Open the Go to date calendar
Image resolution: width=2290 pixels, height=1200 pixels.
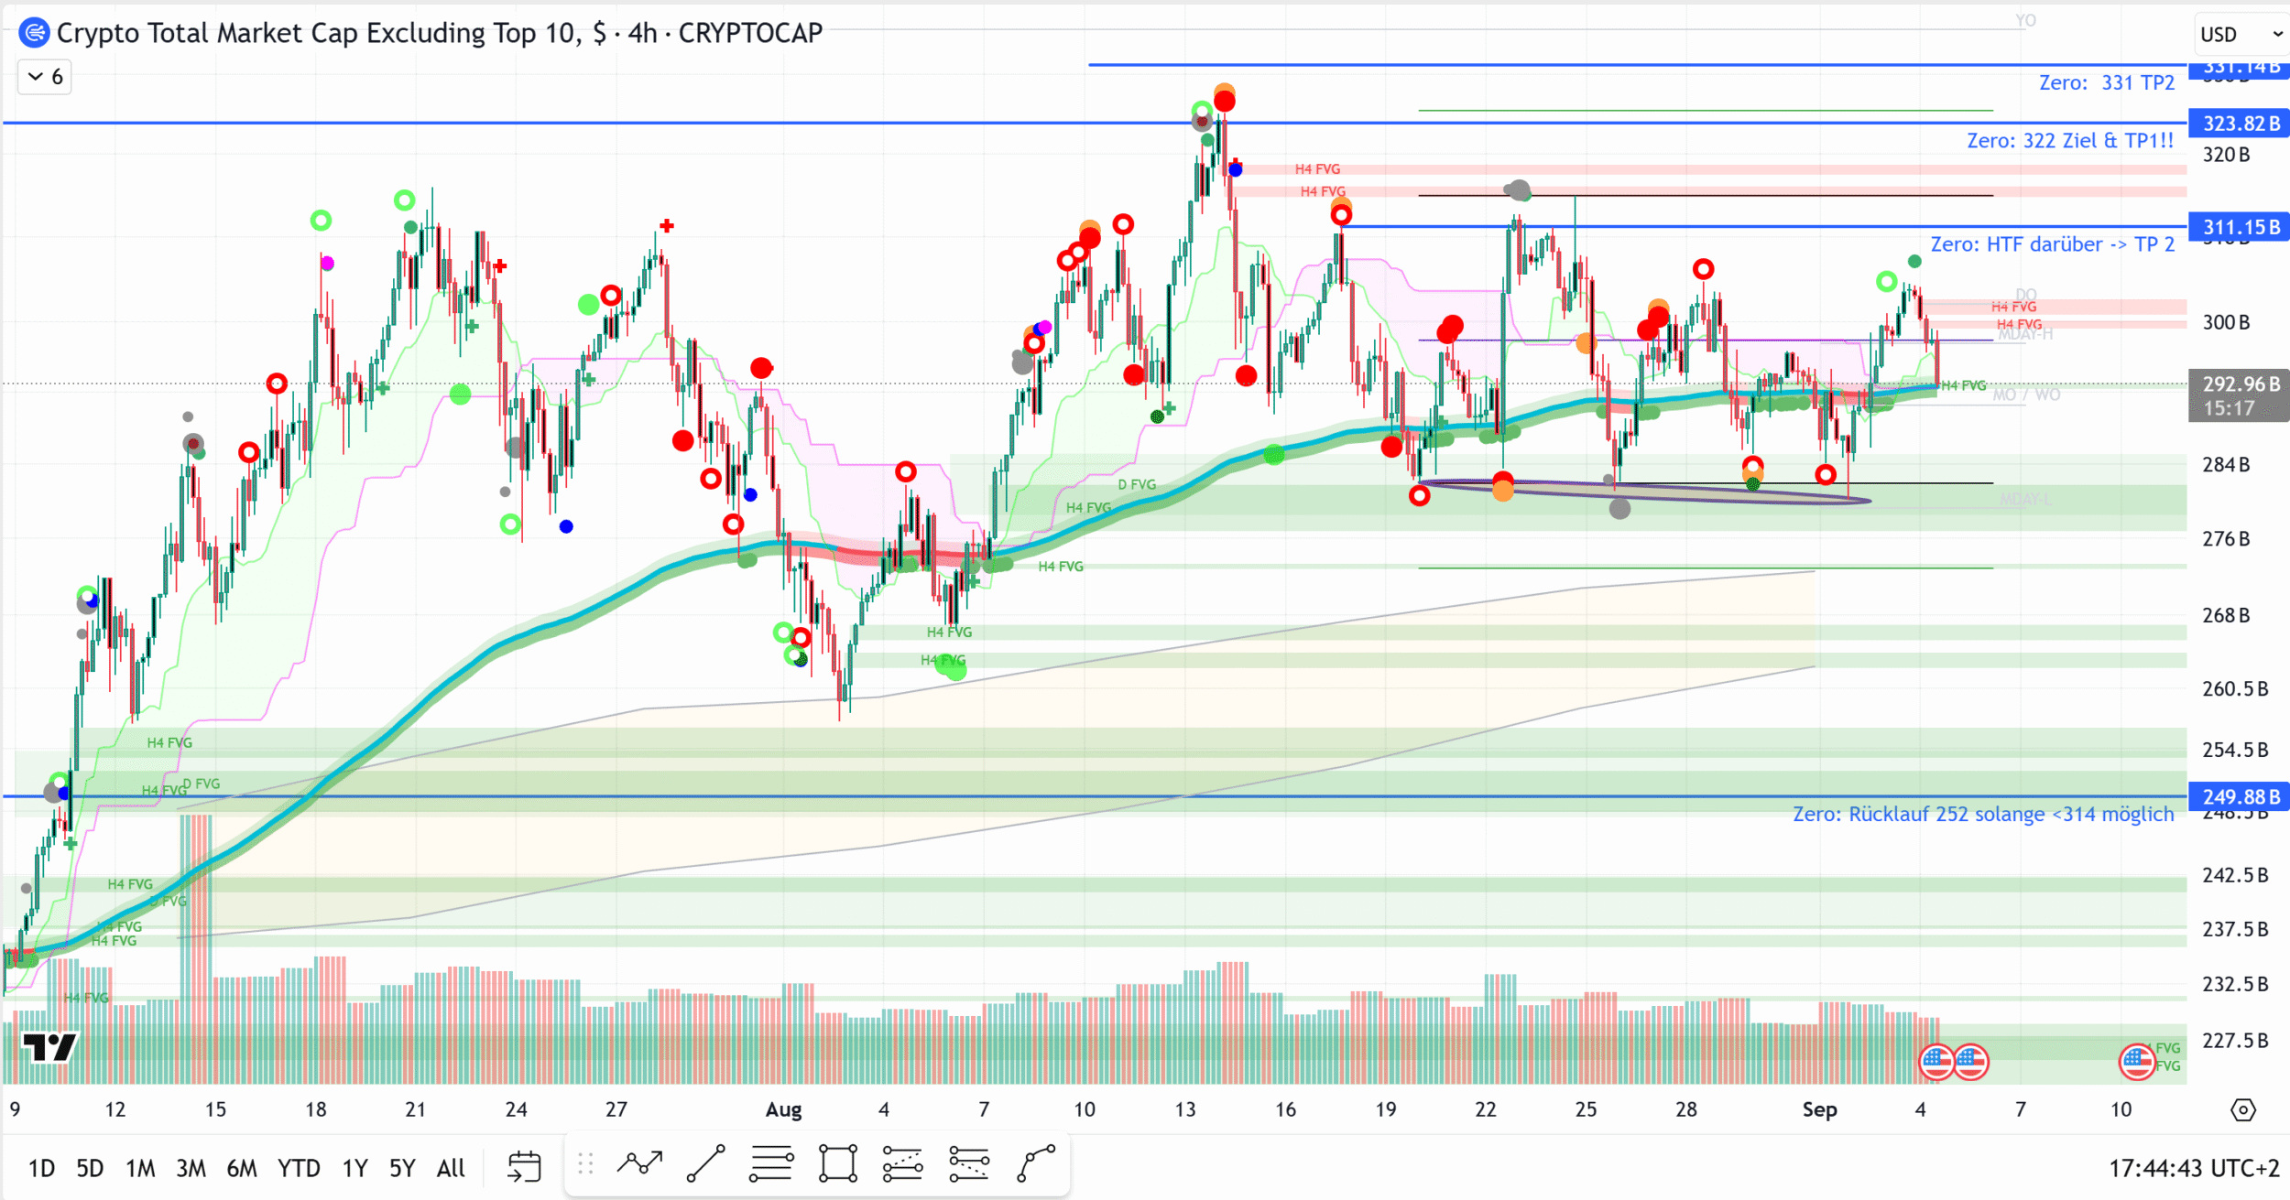pos(524,1167)
